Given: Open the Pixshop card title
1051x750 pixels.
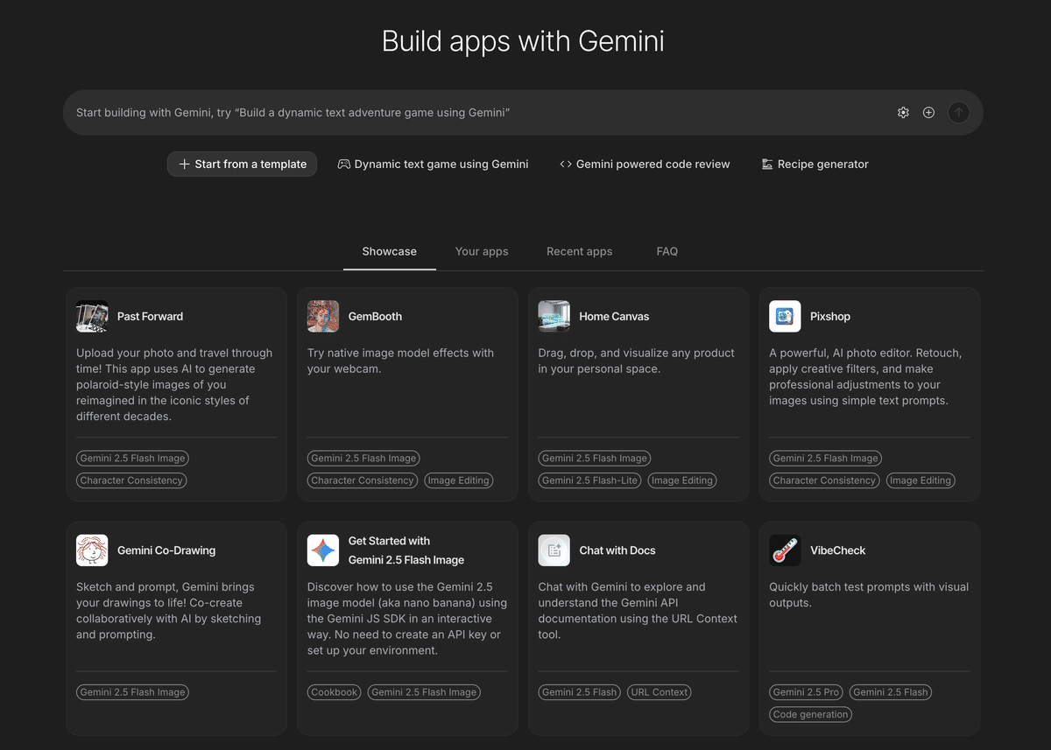Looking at the screenshot, I should coord(830,316).
